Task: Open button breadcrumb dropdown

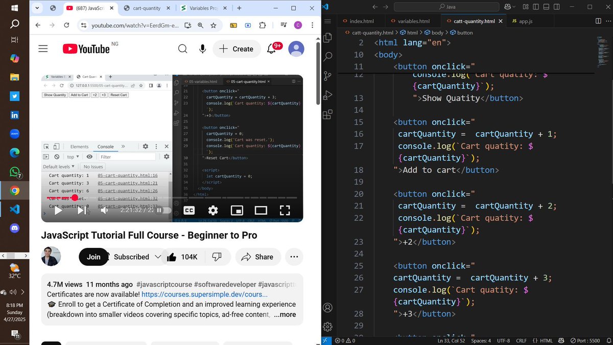Action: point(461,32)
